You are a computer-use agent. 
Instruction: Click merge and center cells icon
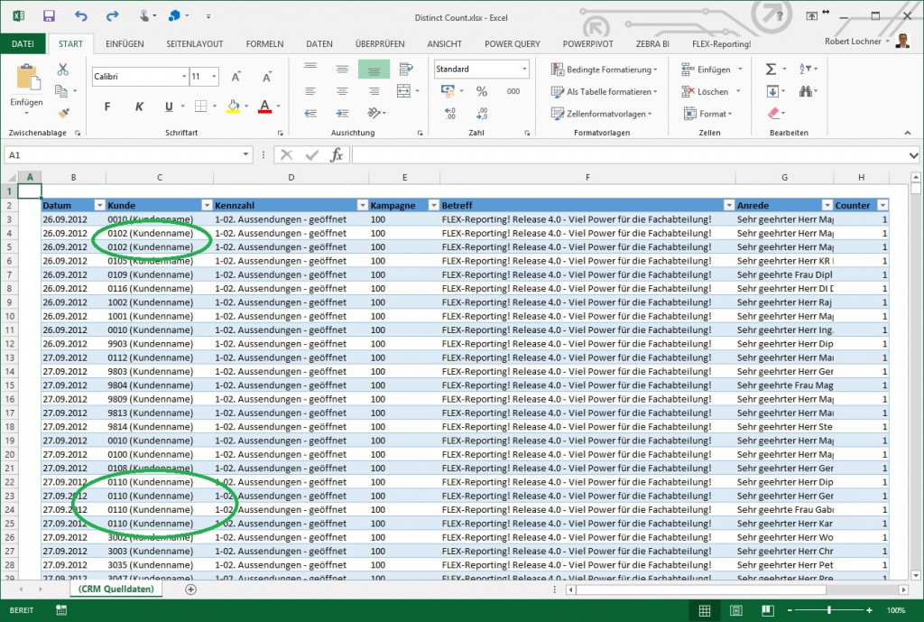403,91
